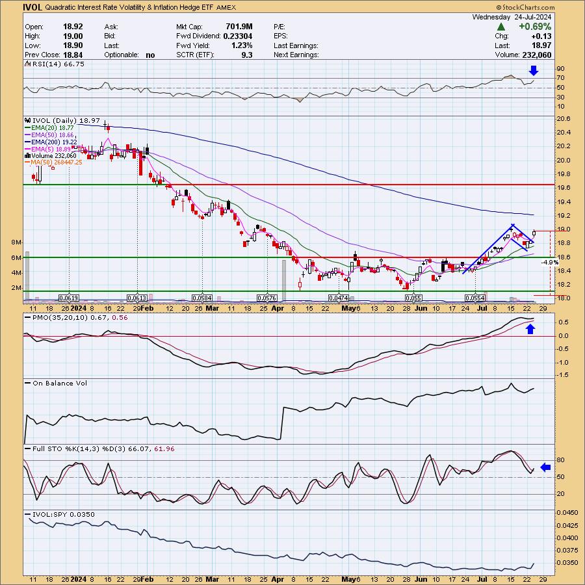The height and width of the screenshot is (585, 585).
Task: Click the 0.0576 dividend marker label
Action: coord(267,298)
